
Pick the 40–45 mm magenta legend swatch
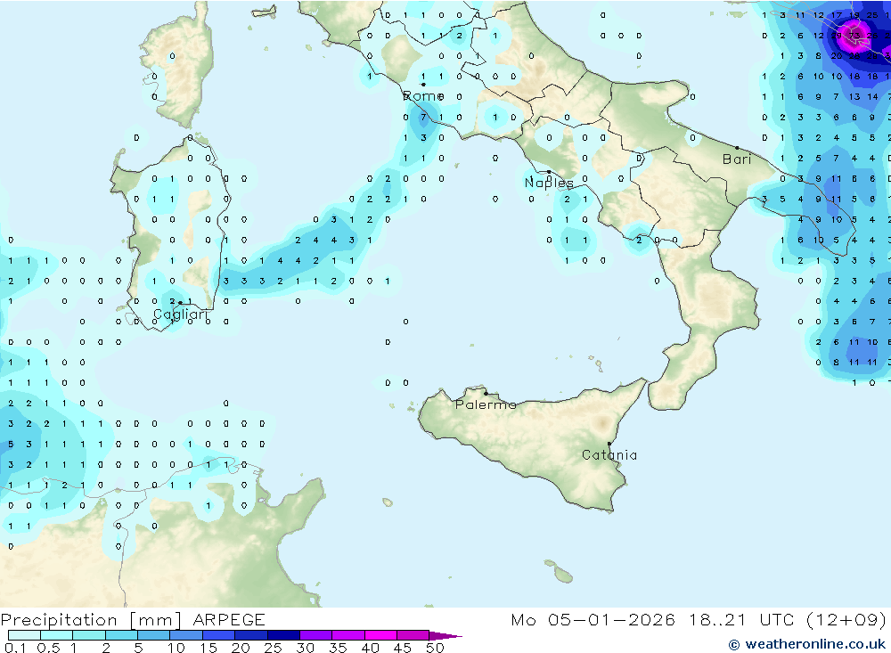pos(380,635)
